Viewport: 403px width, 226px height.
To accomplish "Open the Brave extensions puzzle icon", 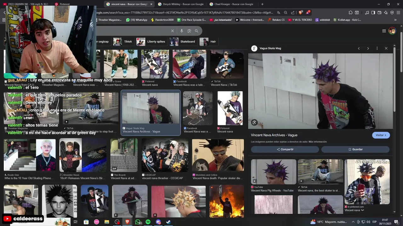I will click(x=350, y=13).
